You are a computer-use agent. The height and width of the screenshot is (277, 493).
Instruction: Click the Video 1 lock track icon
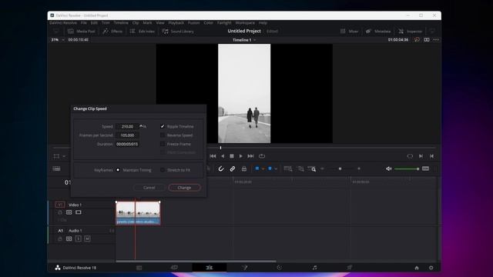[60, 212]
